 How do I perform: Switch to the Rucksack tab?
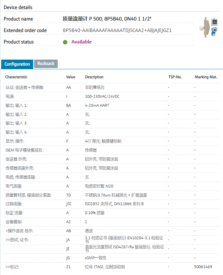coord(46,64)
